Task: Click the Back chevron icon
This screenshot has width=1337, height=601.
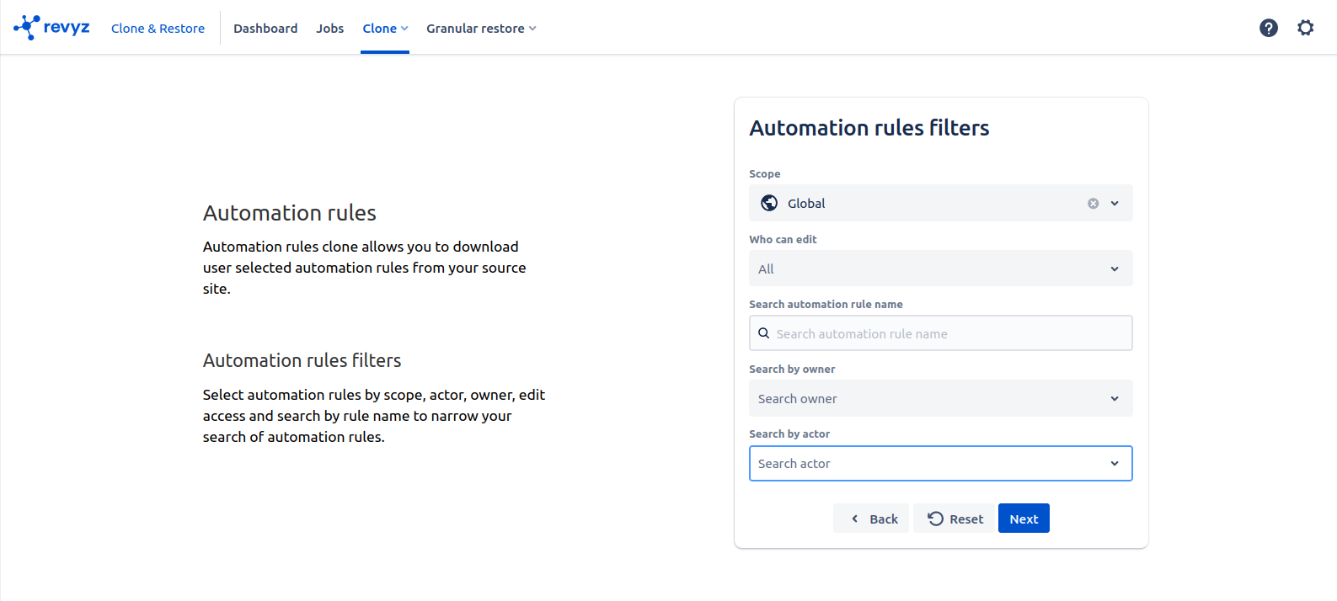Action: tap(854, 519)
